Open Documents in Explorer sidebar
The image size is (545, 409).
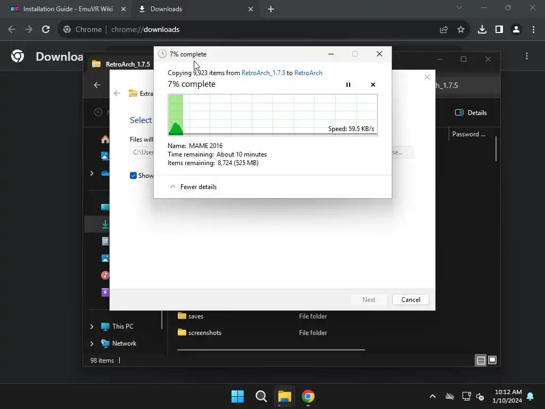(105, 241)
